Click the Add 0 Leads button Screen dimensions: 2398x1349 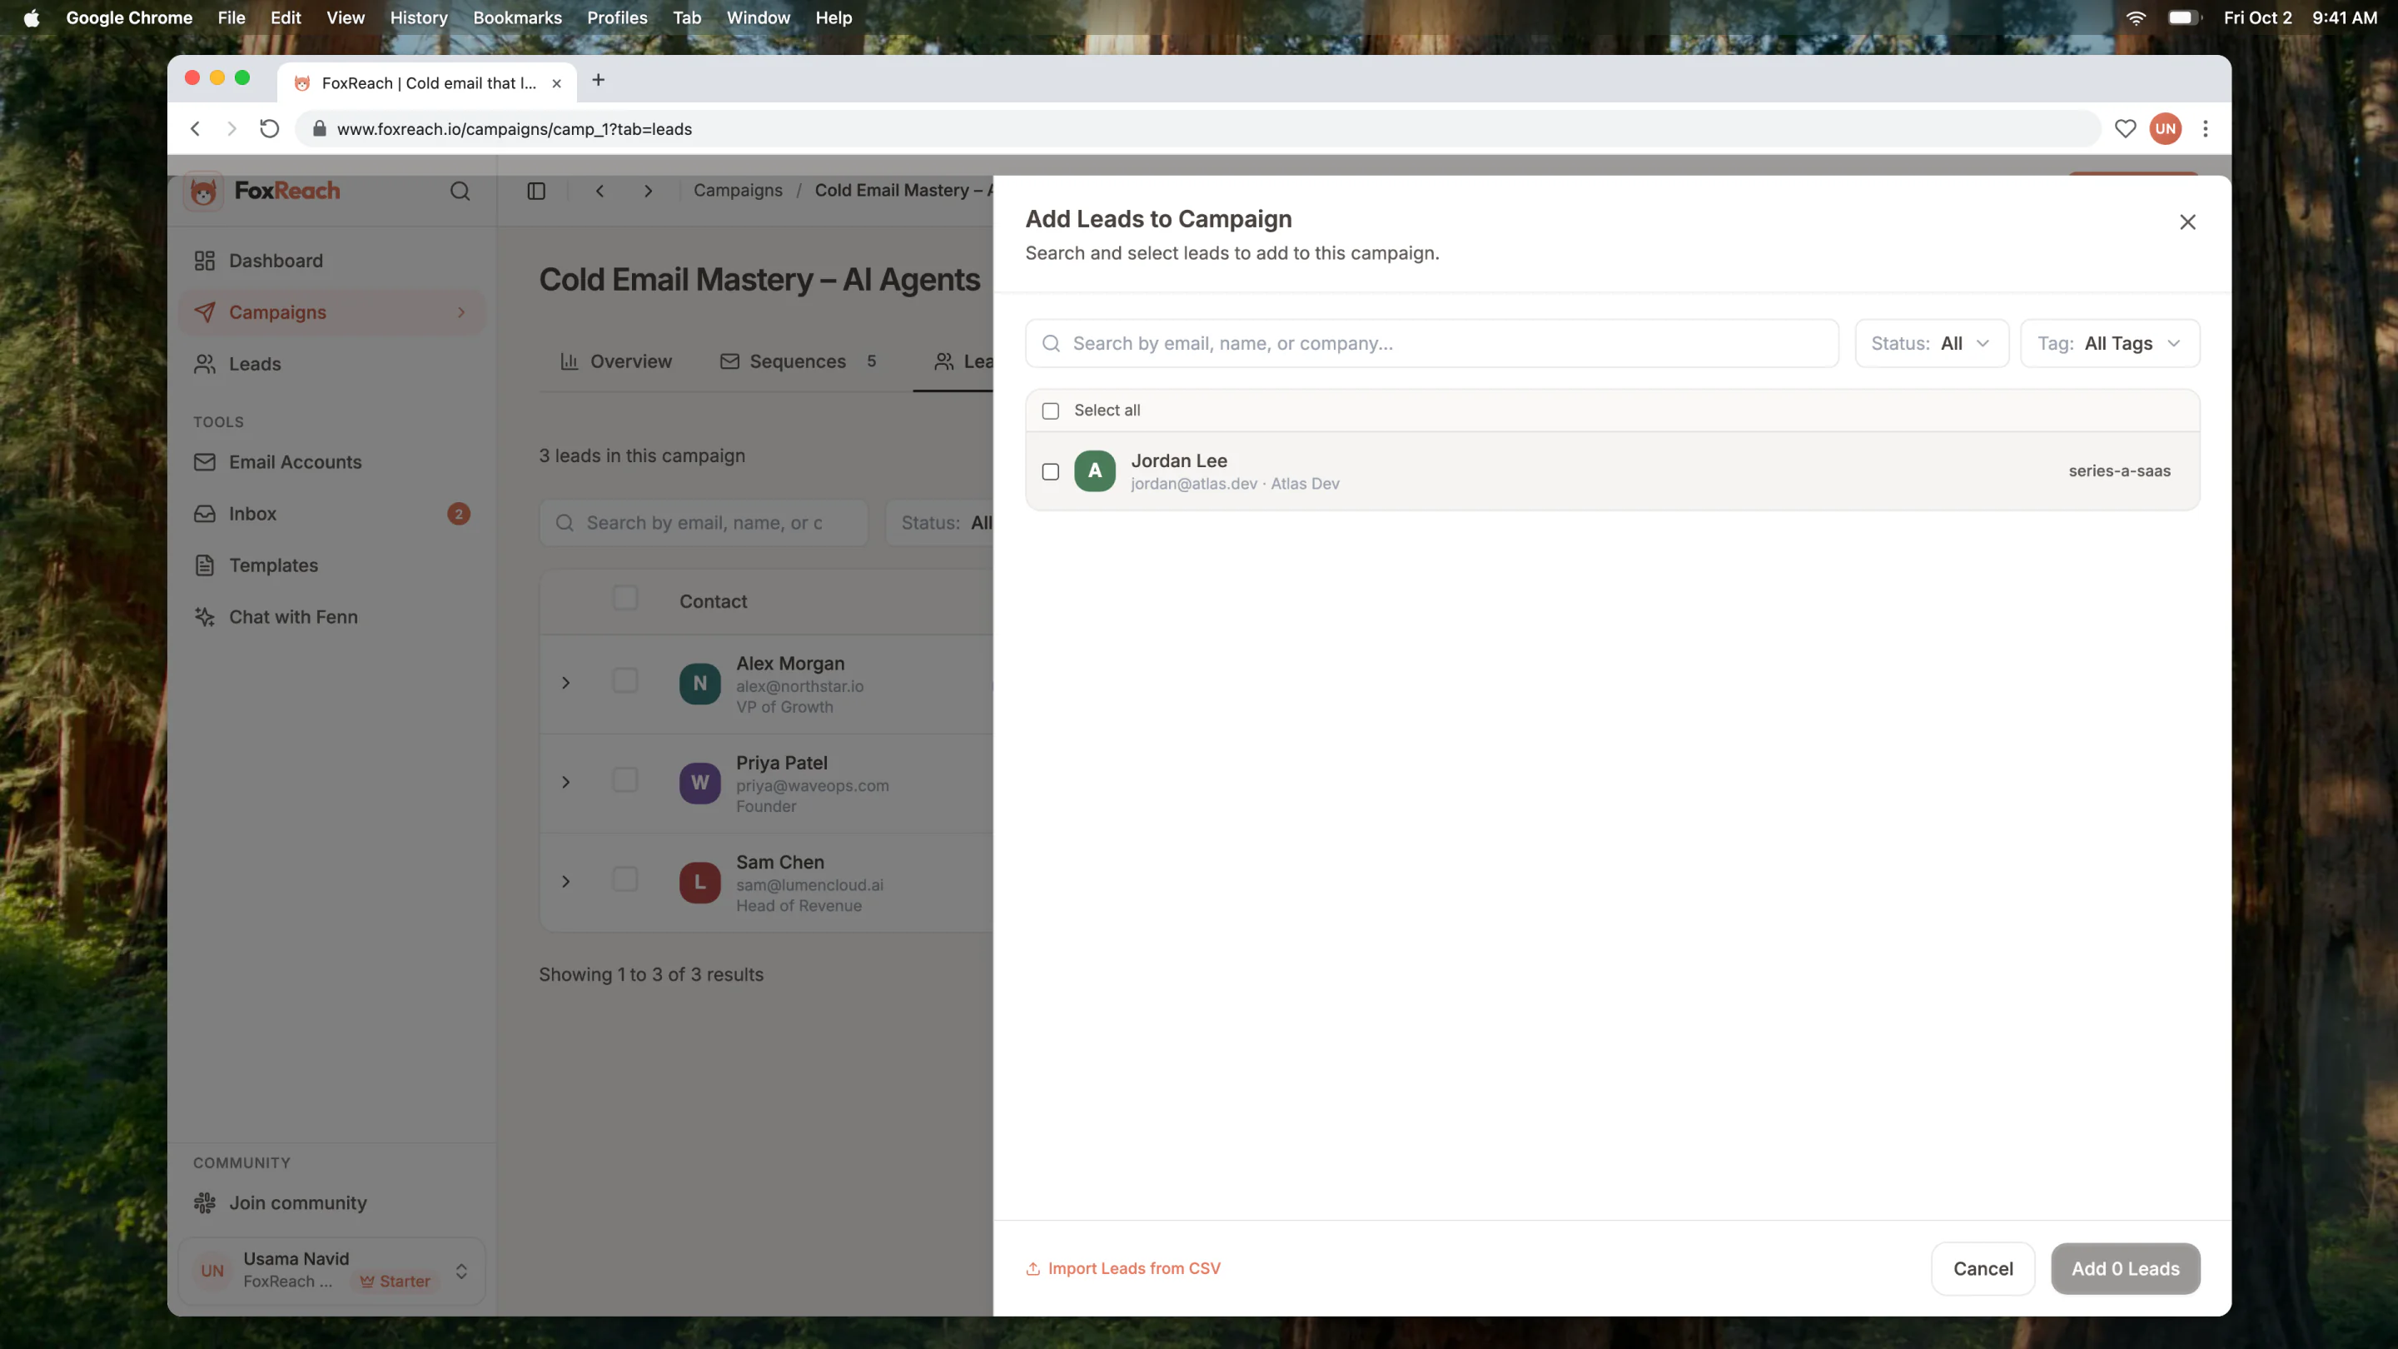pos(2125,1269)
